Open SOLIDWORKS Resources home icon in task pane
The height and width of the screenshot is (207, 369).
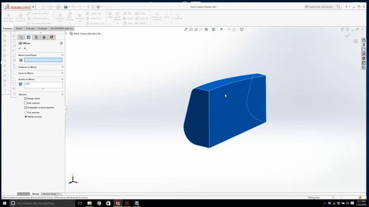(364, 40)
